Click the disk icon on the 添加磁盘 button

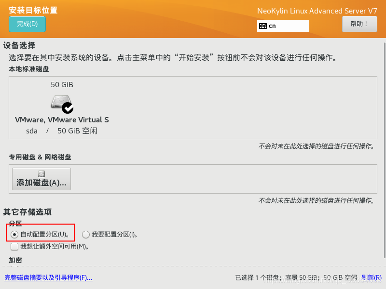(x=41, y=174)
